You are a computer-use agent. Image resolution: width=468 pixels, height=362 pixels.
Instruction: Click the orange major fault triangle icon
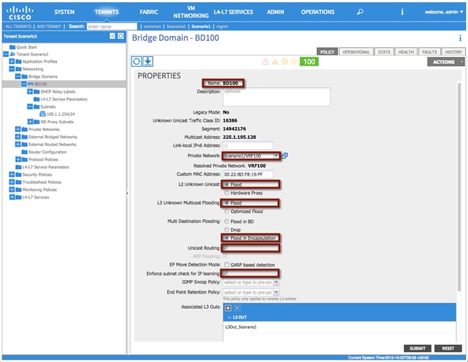275,62
